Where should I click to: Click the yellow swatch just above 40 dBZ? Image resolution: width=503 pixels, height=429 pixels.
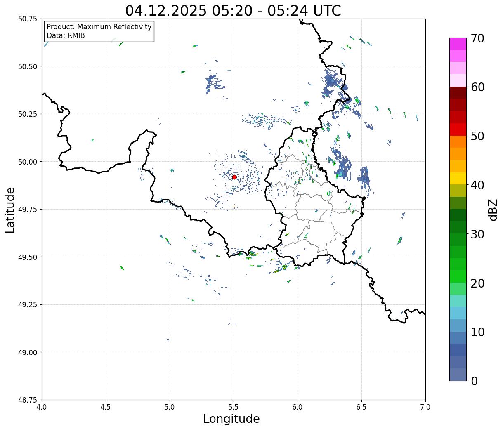click(458, 179)
